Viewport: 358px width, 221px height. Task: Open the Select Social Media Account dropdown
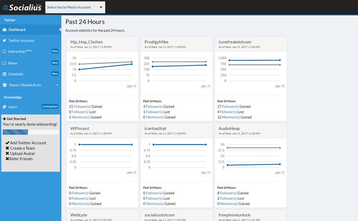[x=75, y=7]
